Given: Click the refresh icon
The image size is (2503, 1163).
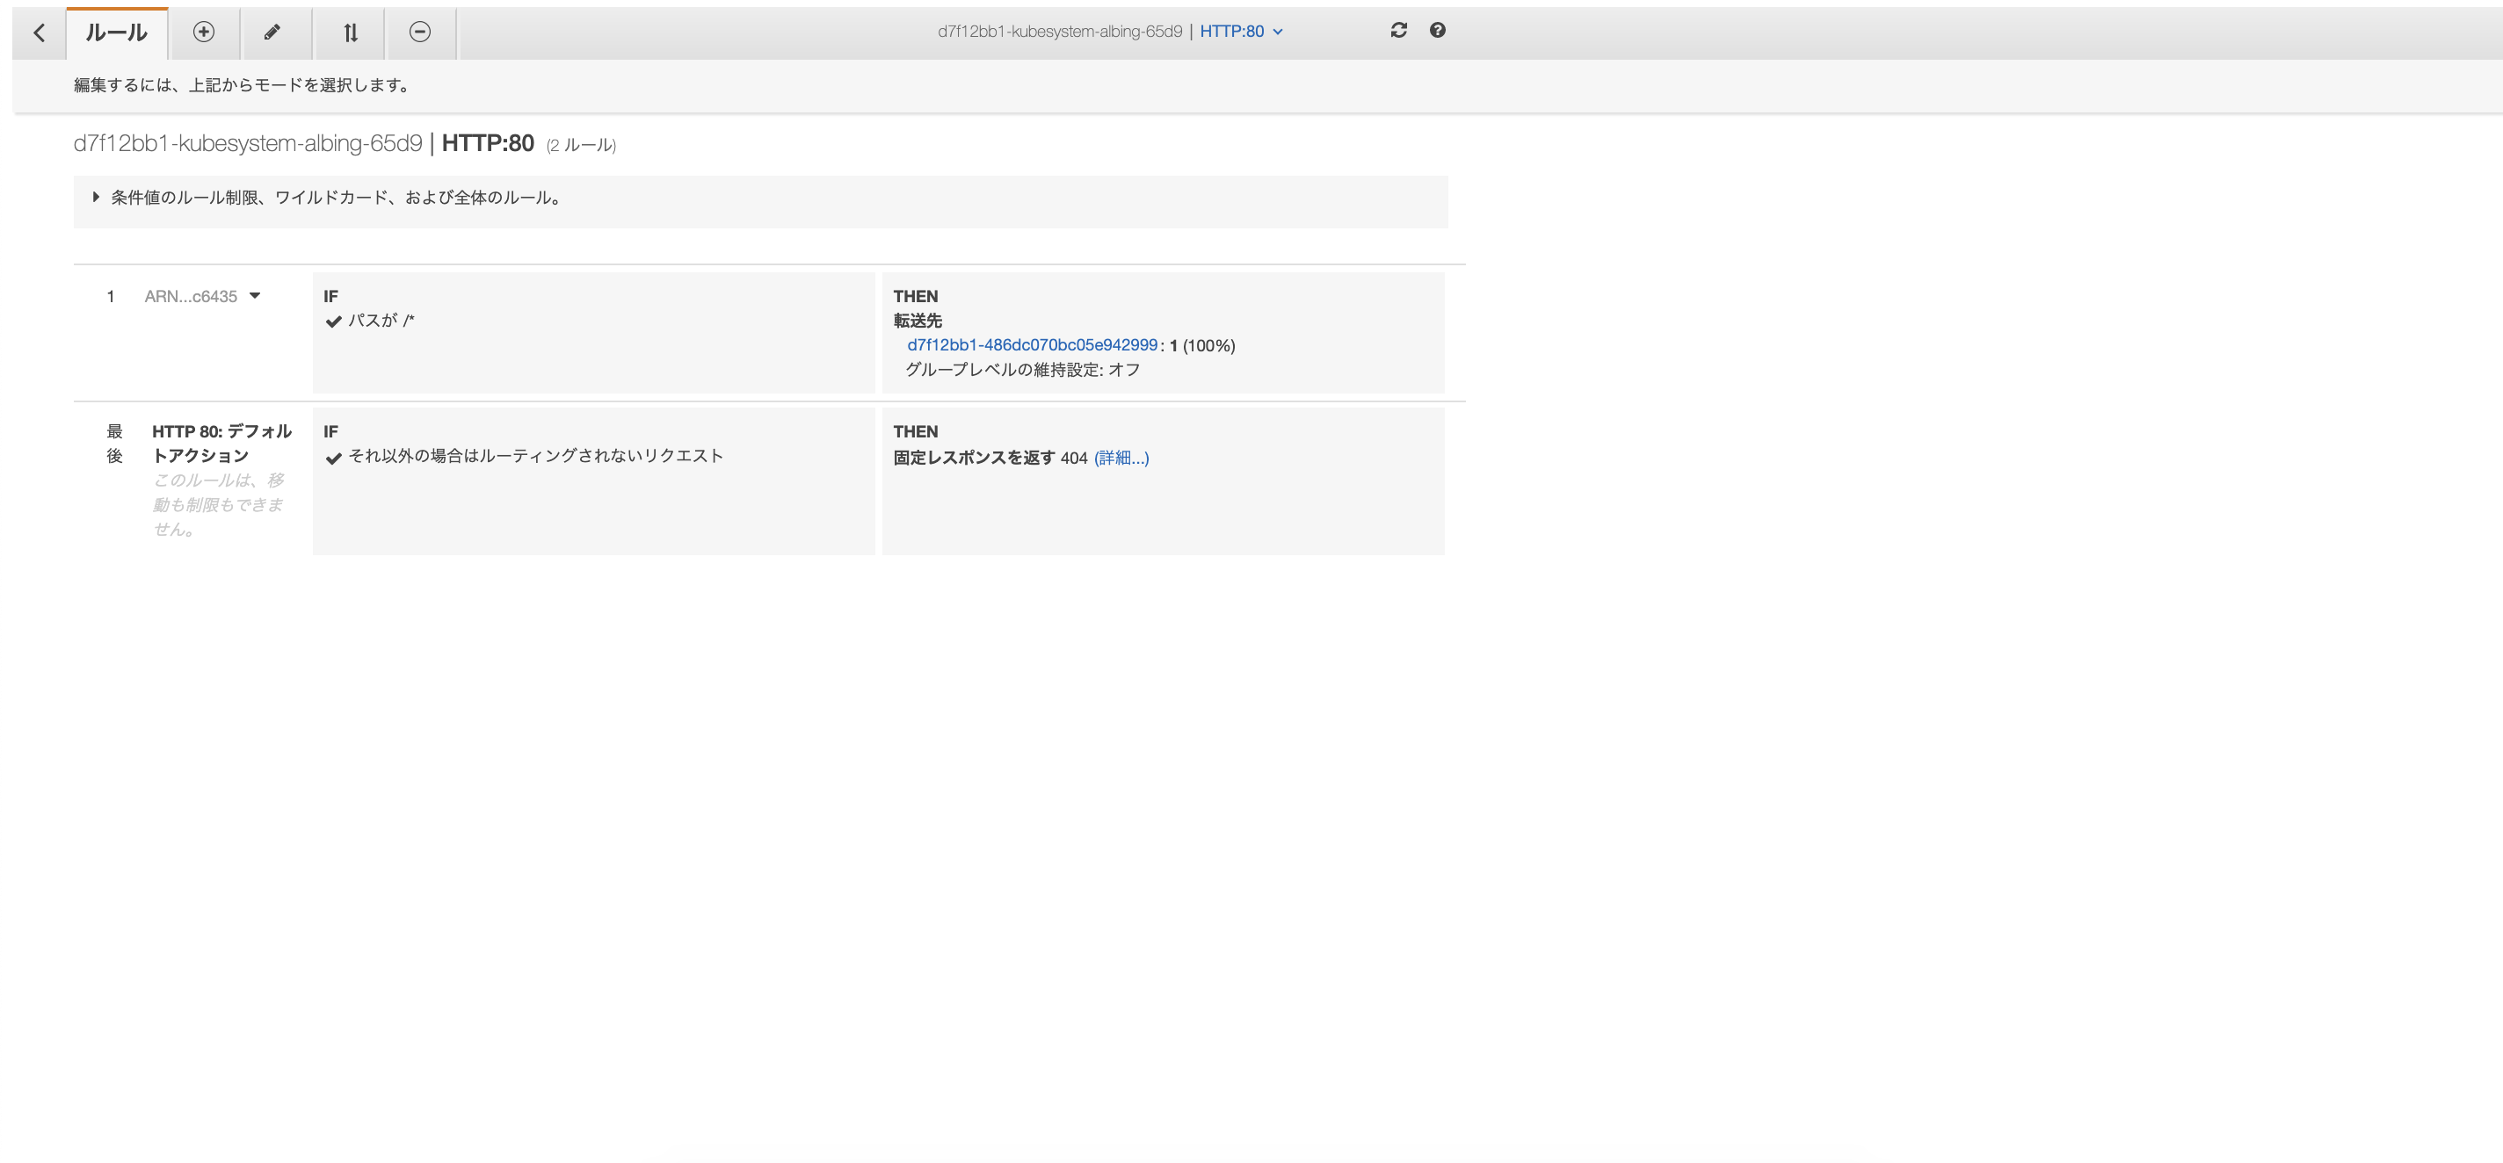Looking at the screenshot, I should click(x=1398, y=30).
